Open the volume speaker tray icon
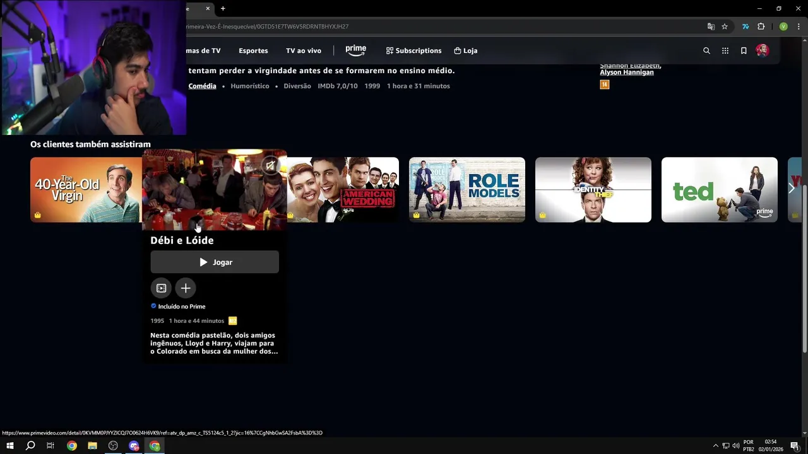 click(735, 446)
